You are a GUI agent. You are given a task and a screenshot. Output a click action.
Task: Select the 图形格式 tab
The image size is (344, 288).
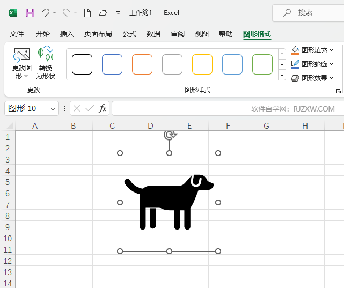tap(257, 34)
